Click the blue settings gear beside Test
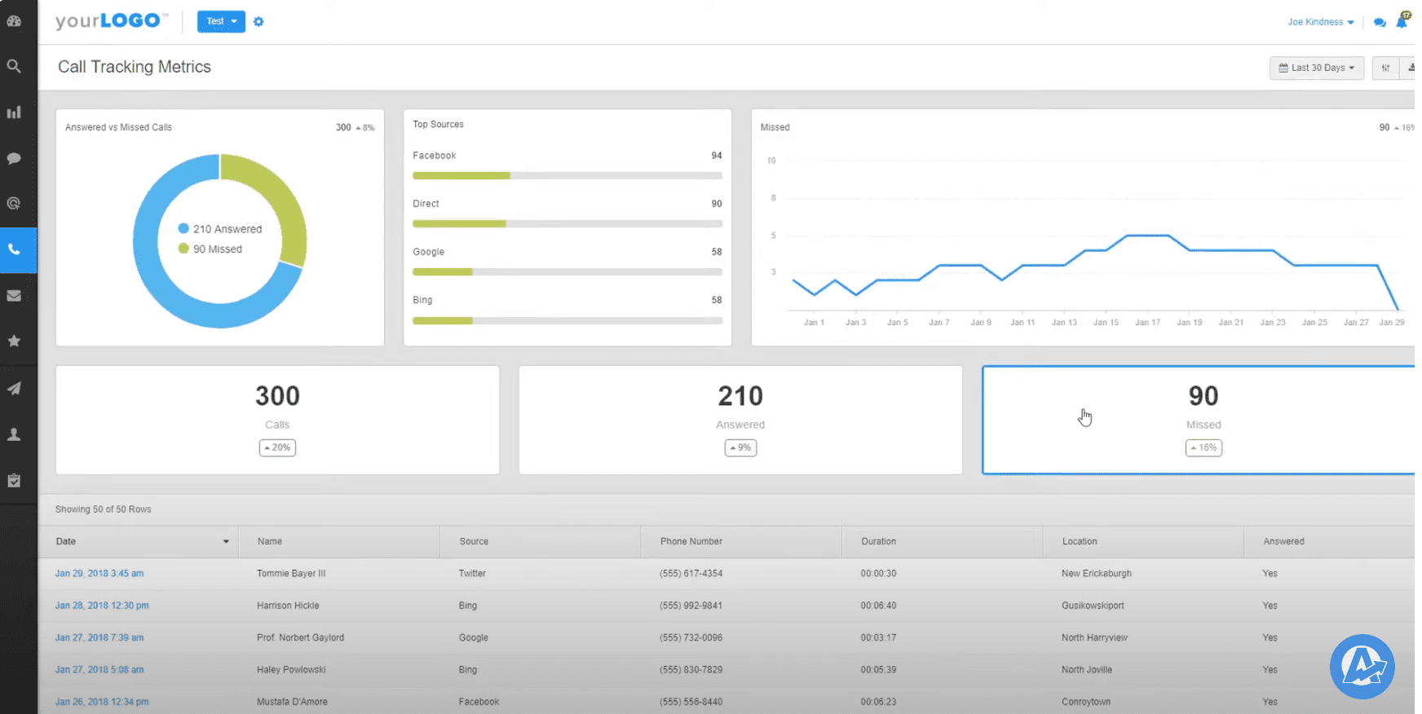Viewport: 1422px width, 714px height. click(258, 22)
